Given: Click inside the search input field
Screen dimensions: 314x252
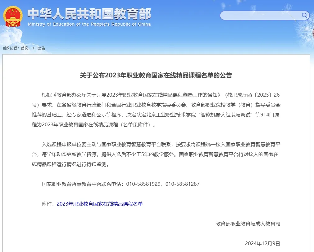Looking at the screenshot, I should click(x=261, y=15).
